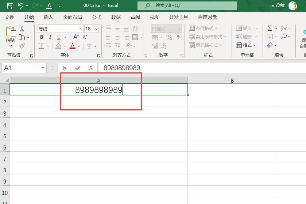Open the 剪贴板 dialog launcher

coord(32,56)
